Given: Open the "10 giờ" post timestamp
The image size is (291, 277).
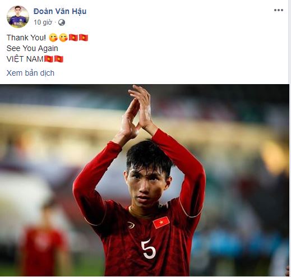Looking at the screenshot, I should pos(43,22).
